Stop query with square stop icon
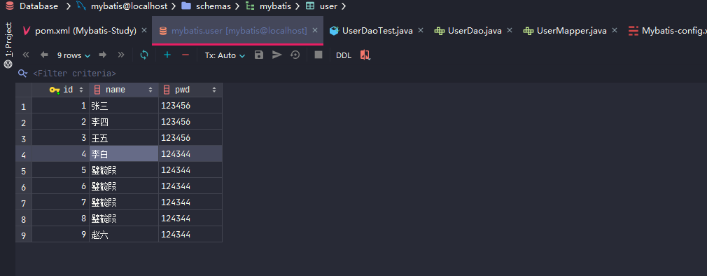Screen dimensions: 707x276 [318, 55]
